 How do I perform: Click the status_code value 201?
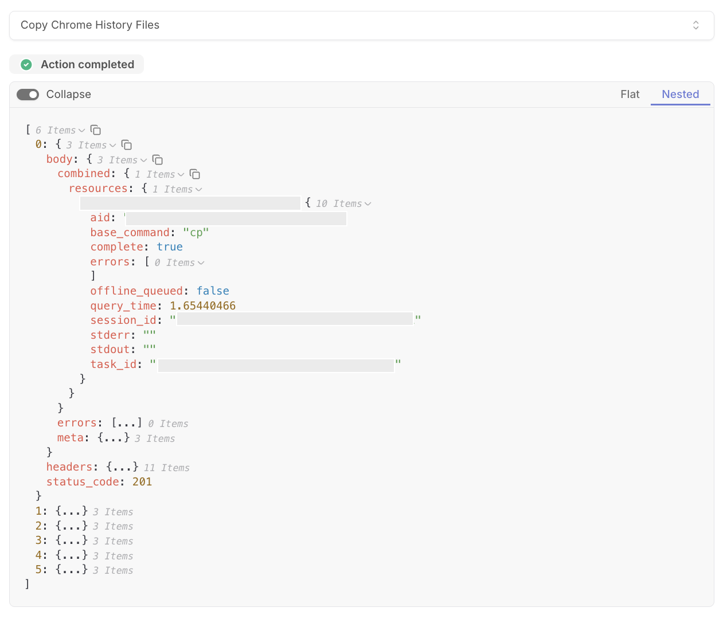tap(142, 482)
